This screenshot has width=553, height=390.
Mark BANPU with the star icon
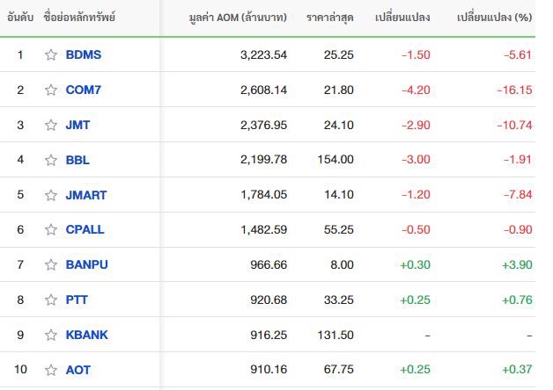50,264
